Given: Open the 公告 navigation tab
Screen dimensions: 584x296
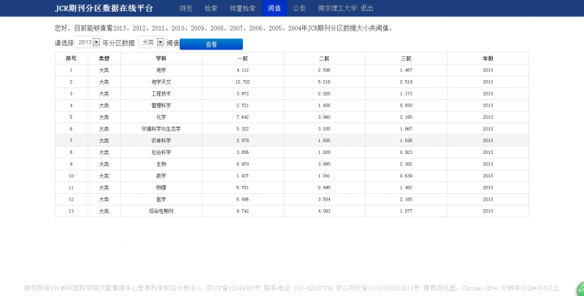Looking at the screenshot, I should tap(299, 8).
